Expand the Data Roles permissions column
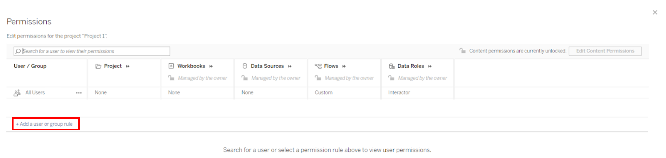The image size is (666, 158). point(430,66)
